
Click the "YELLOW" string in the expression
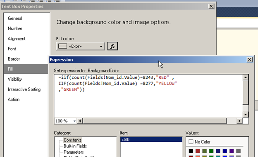coord(166,84)
